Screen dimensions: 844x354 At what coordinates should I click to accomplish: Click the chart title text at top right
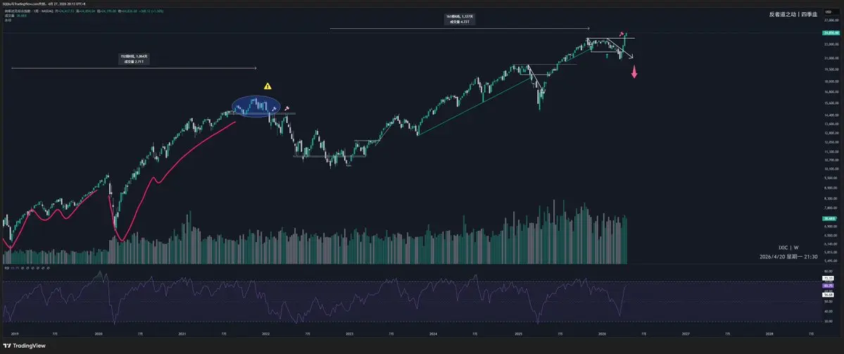[793, 15]
